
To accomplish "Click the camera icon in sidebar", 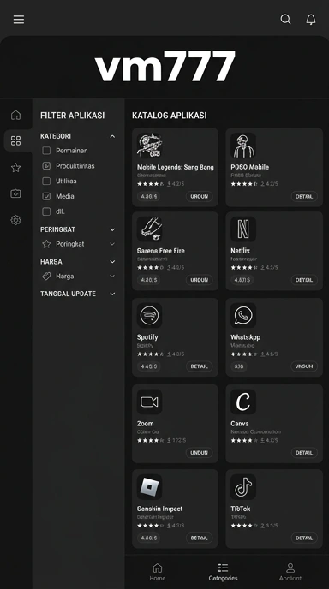I will [x=15, y=193].
